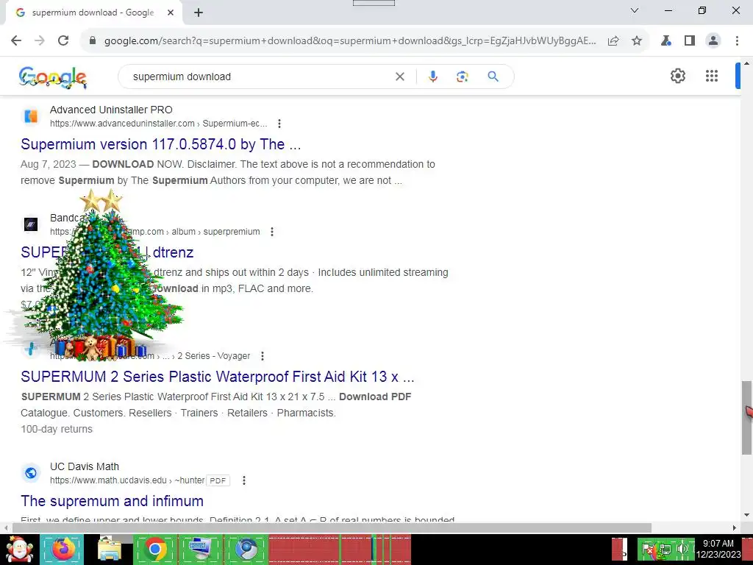The height and width of the screenshot is (565, 753).
Task: Switch to Chrome in the taskbar
Action: pyautogui.click(x=154, y=550)
